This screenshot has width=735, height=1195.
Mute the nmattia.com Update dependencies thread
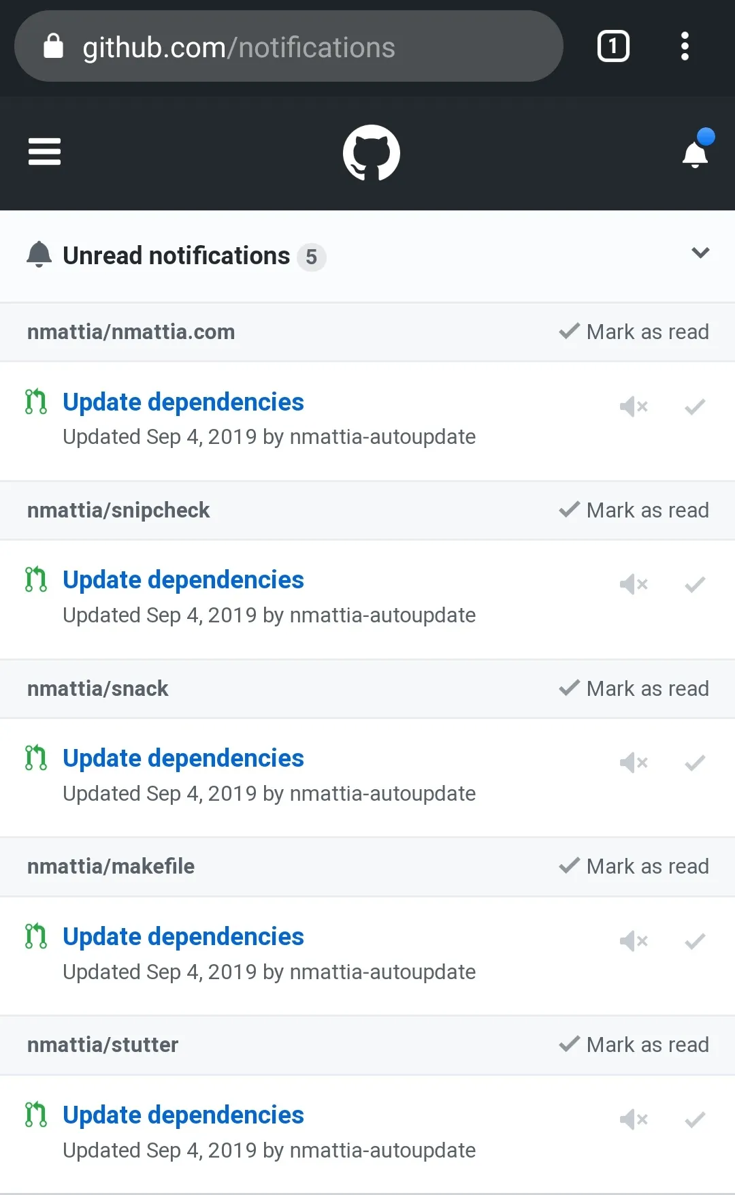pos(634,407)
